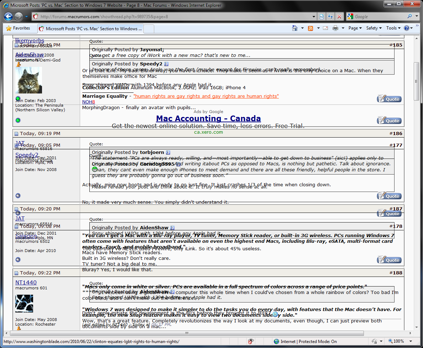Select the 'Microsoft Posts PC vs. Mac' tab

[91, 28]
